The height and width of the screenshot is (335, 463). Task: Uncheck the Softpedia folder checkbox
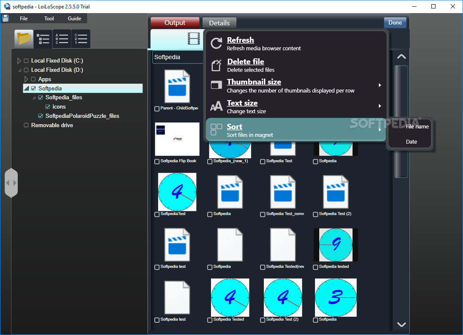click(x=33, y=88)
